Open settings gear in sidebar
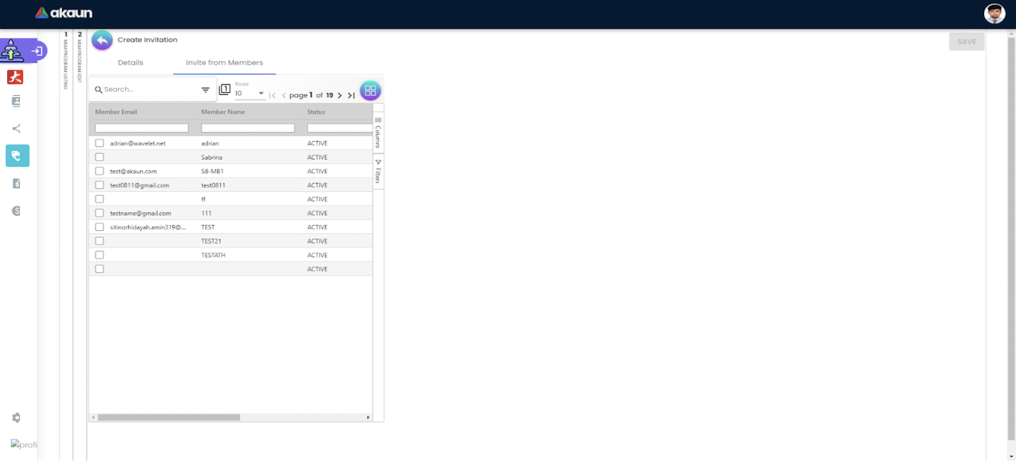Screen dimensions: 1016x470 coord(17,418)
